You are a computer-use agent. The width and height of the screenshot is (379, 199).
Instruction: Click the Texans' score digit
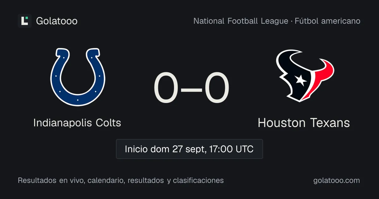pyautogui.click(x=217, y=88)
